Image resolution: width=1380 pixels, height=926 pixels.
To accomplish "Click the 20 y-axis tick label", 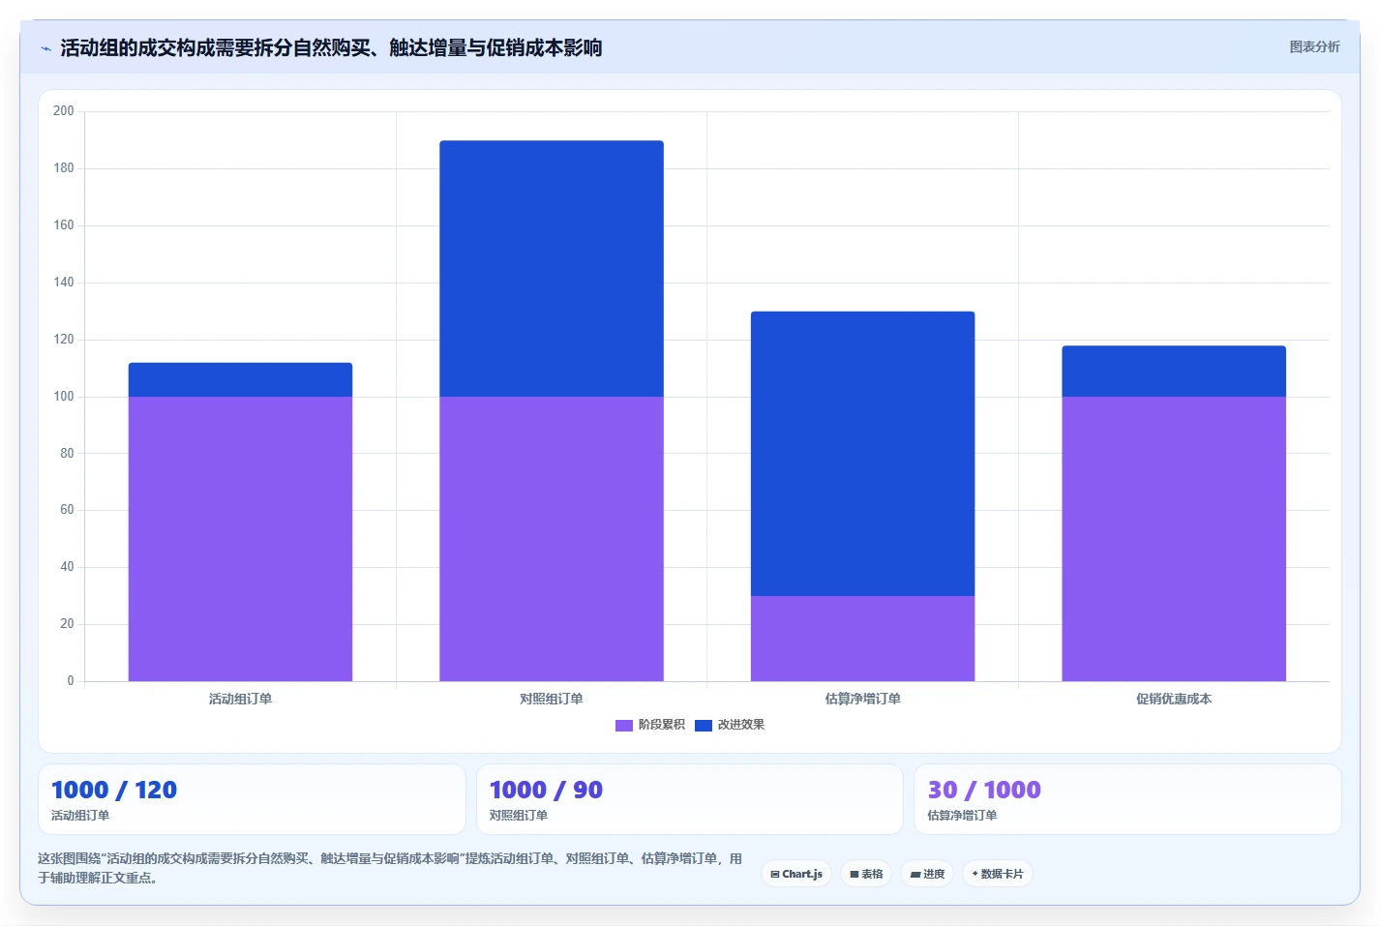I will (67, 624).
